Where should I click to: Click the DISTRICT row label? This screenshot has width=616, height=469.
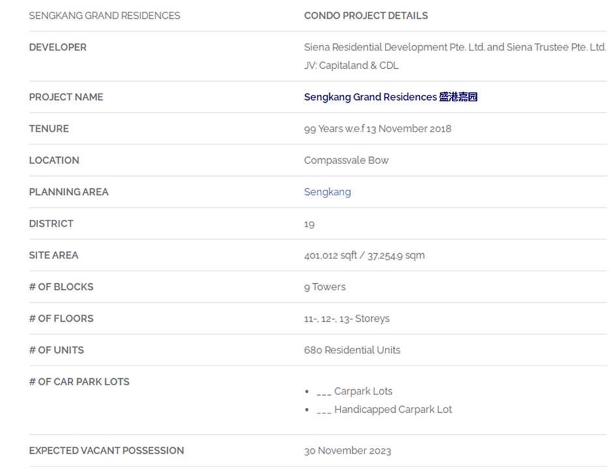click(51, 224)
